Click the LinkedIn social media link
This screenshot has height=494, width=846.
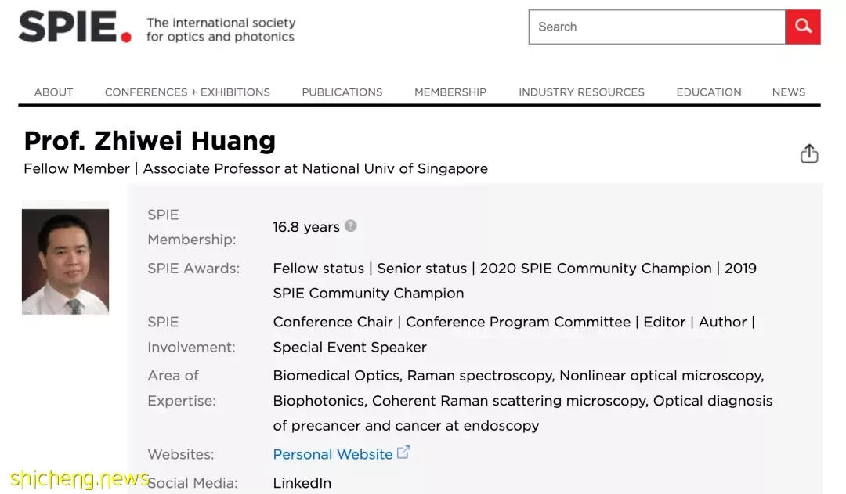tap(302, 483)
